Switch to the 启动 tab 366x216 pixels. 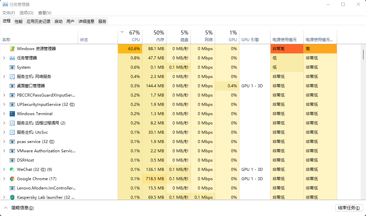[x=59, y=22]
